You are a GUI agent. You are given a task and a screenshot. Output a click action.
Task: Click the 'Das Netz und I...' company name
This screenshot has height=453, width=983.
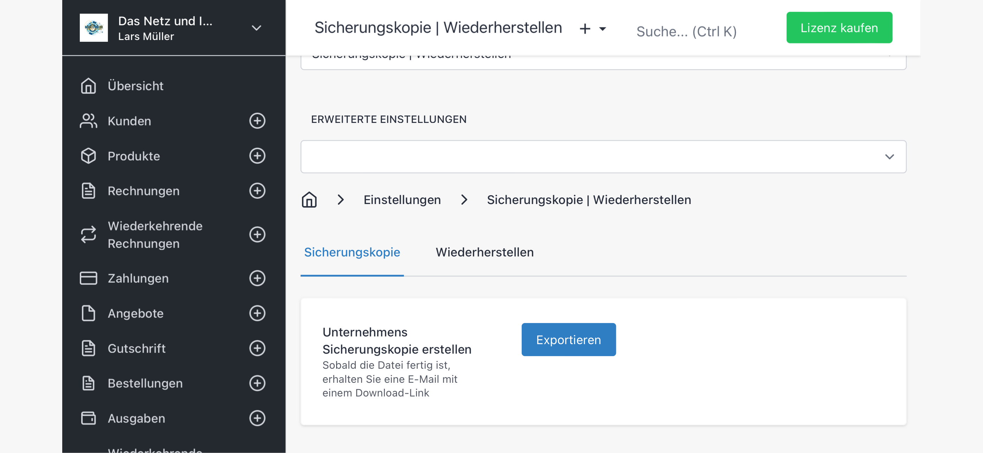(165, 21)
